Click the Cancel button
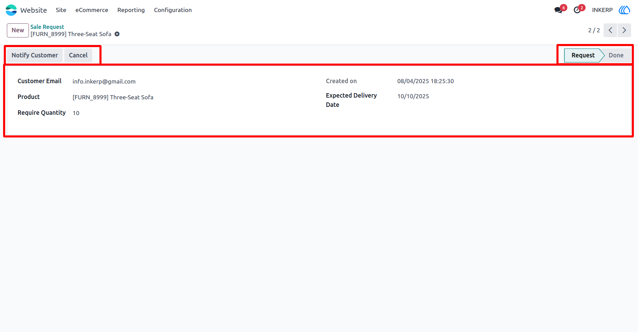This screenshot has width=638, height=332. (78, 55)
